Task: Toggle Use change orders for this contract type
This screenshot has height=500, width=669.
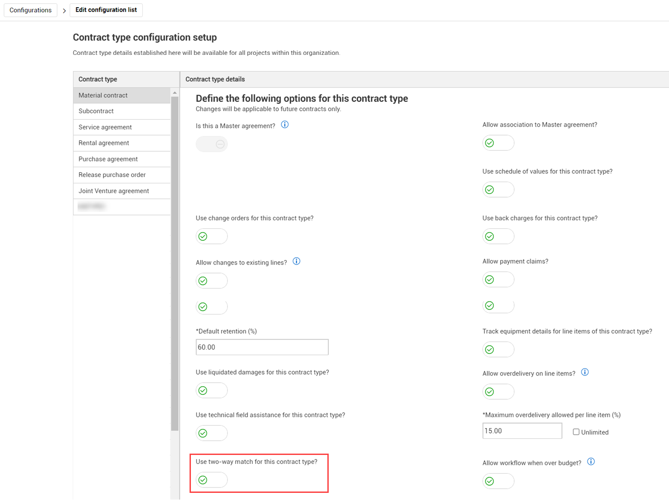Action: pyautogui.click(x=212, y=236)
